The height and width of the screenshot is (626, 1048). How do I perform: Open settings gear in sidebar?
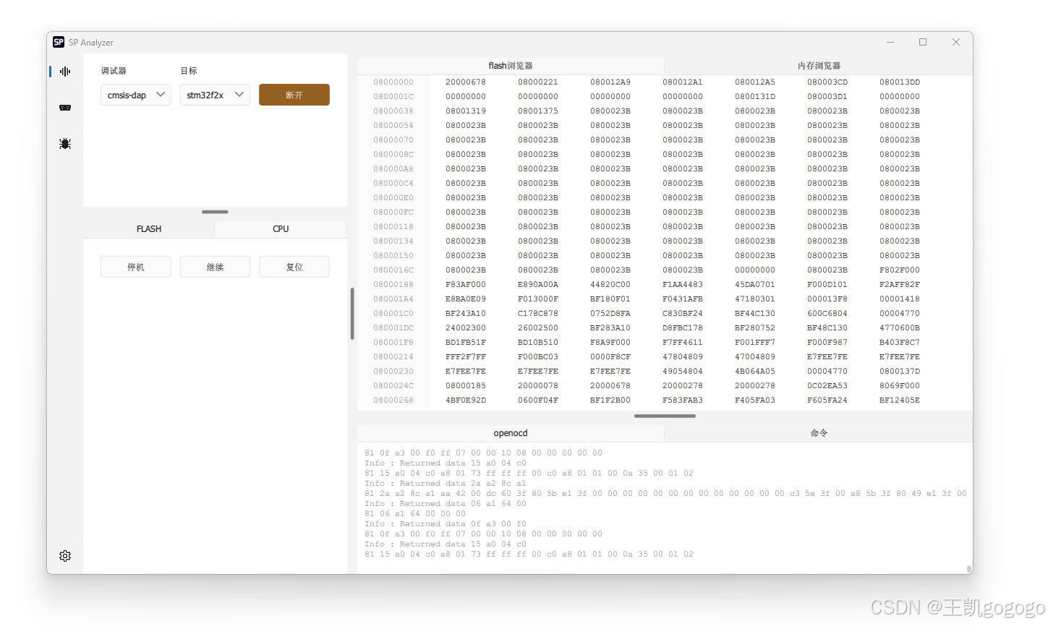pyautogui.click(x=65, y=556)
